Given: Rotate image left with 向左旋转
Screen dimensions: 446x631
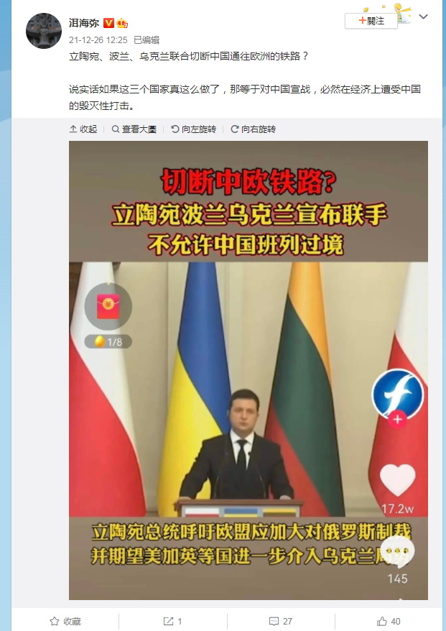Looking at the screenshot, I should [193, 129].
